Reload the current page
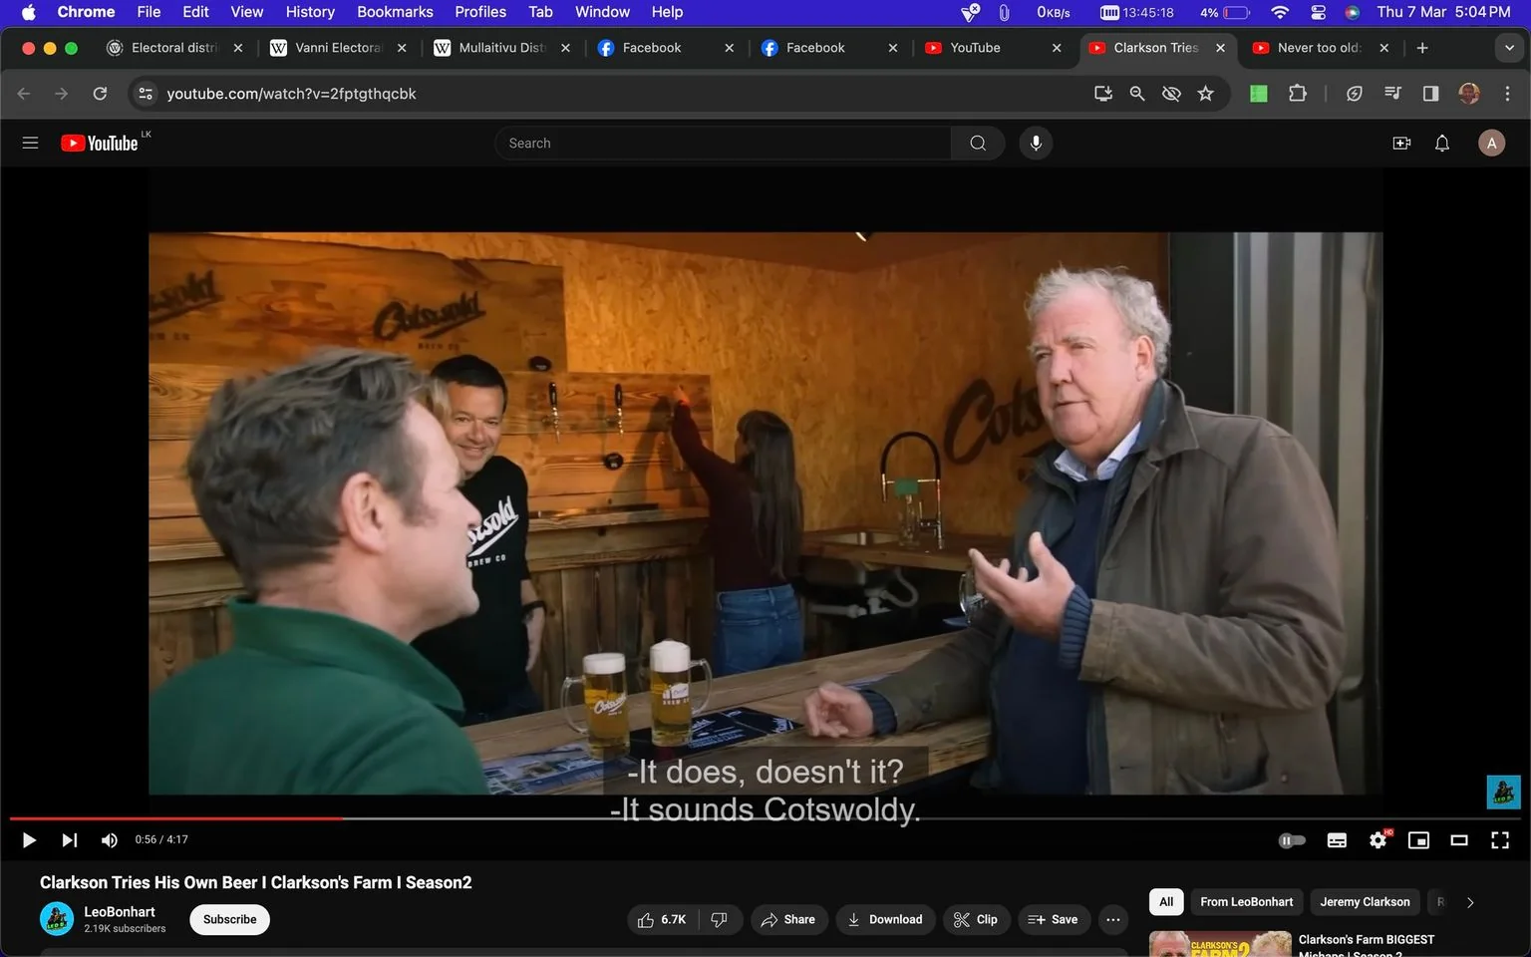 coord(100,93)
